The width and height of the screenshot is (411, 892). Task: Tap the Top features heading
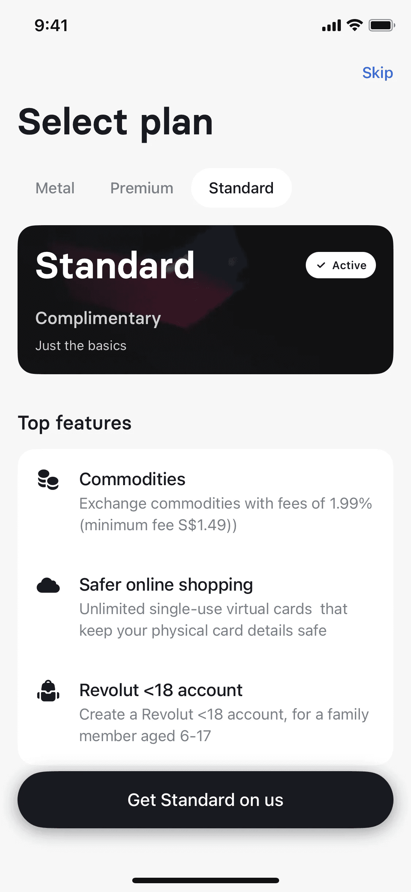point(75,423)
